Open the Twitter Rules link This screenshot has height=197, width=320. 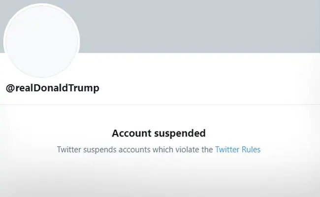point(238,149)
